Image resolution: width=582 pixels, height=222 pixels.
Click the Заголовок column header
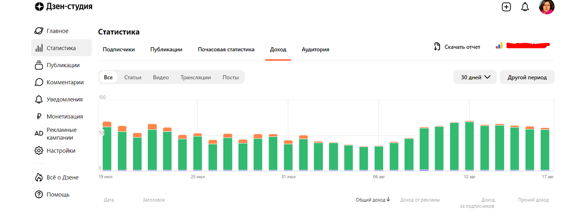coord(154,200)
